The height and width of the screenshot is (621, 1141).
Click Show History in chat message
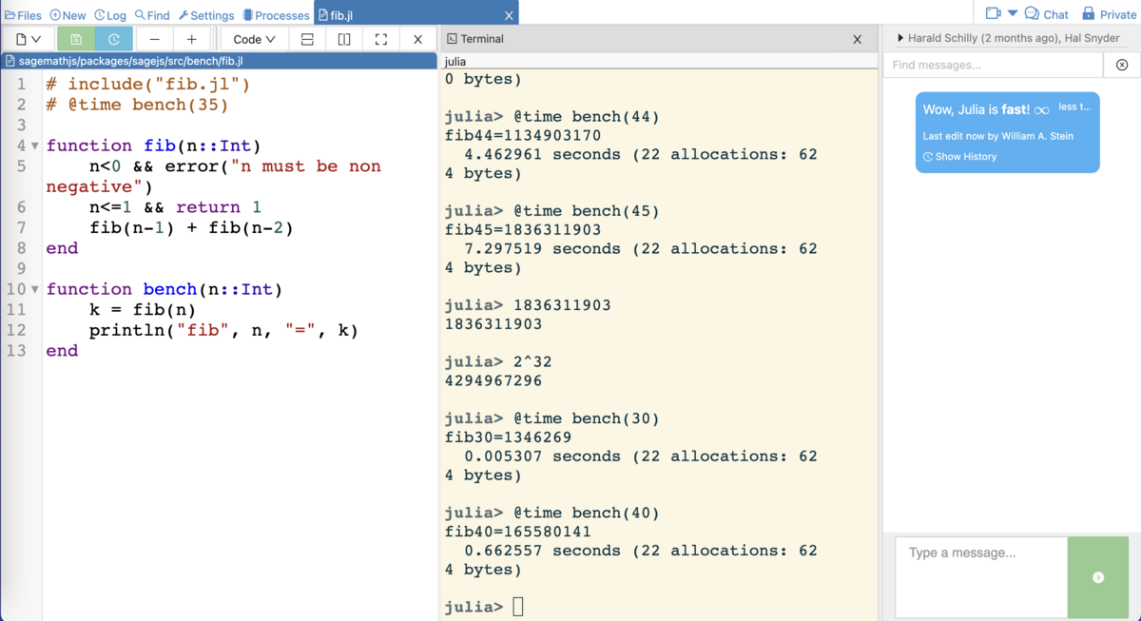960,157
